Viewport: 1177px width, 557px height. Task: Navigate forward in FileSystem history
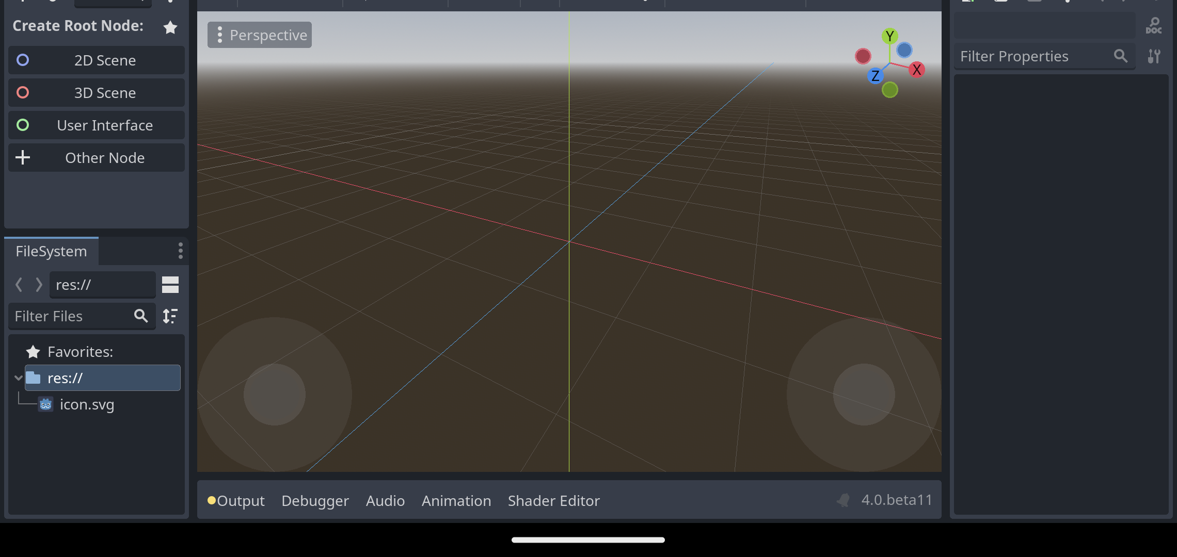tap(39, 284)
